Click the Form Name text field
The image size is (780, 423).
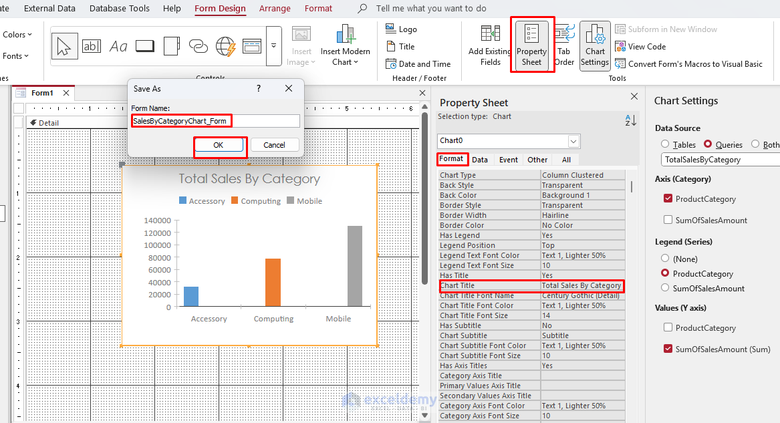click(215, 121)
